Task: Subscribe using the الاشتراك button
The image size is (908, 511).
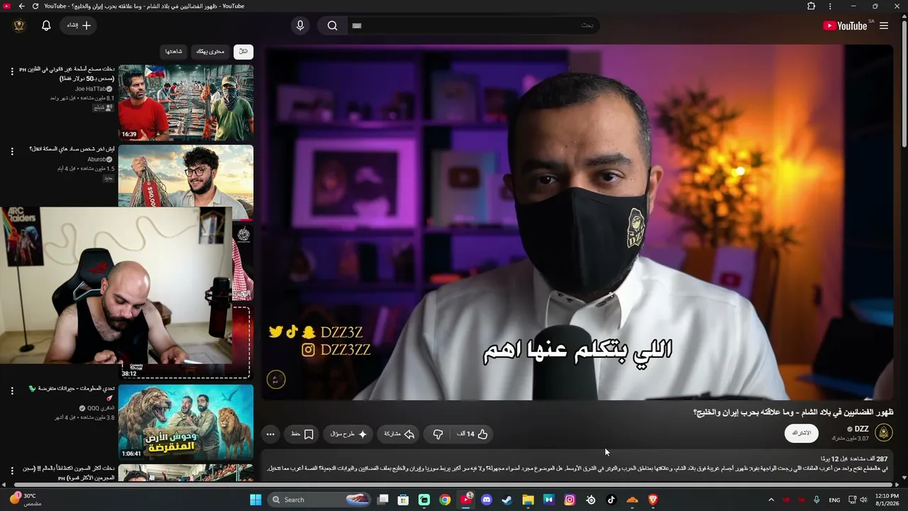Action: (x=802, y=433)
